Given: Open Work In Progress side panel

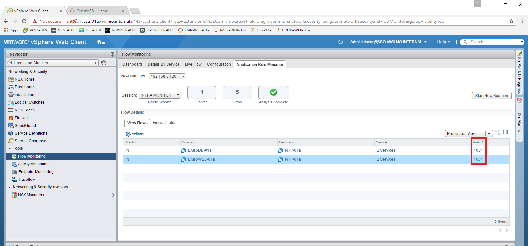Looking at the screenshot, I should pyautogui.click(x=519, y=73).
